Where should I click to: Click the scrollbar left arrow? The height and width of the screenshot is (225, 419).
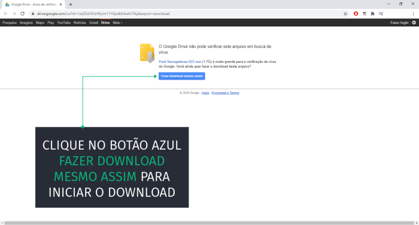pos(2,223)
